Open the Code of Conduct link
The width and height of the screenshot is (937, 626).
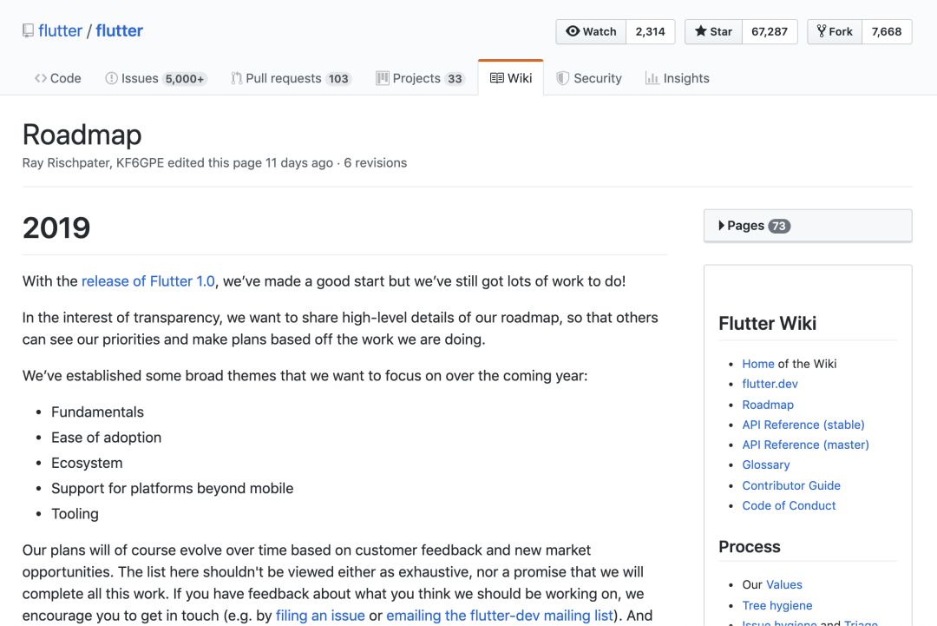(x=789, y=505)
